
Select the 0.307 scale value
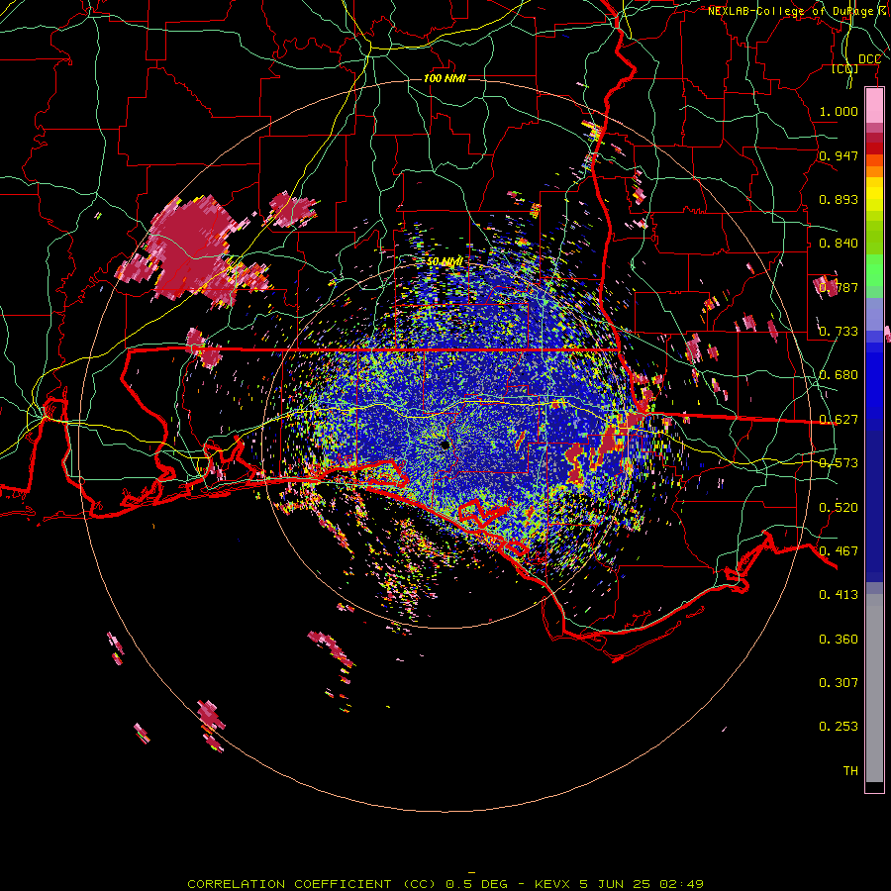click(839, 682)
